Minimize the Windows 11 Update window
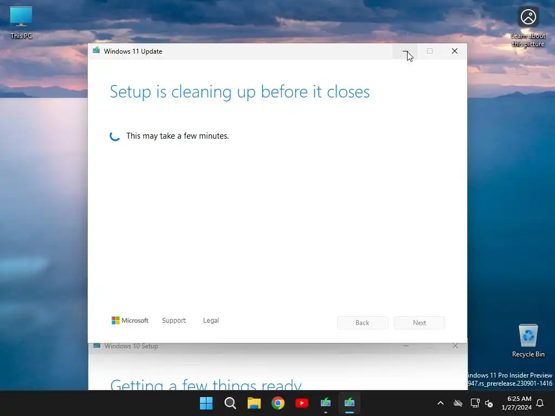555x416 pixels. 405,51
